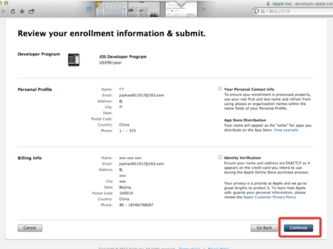Click the Billing Info section heading

tap(30, 158)
